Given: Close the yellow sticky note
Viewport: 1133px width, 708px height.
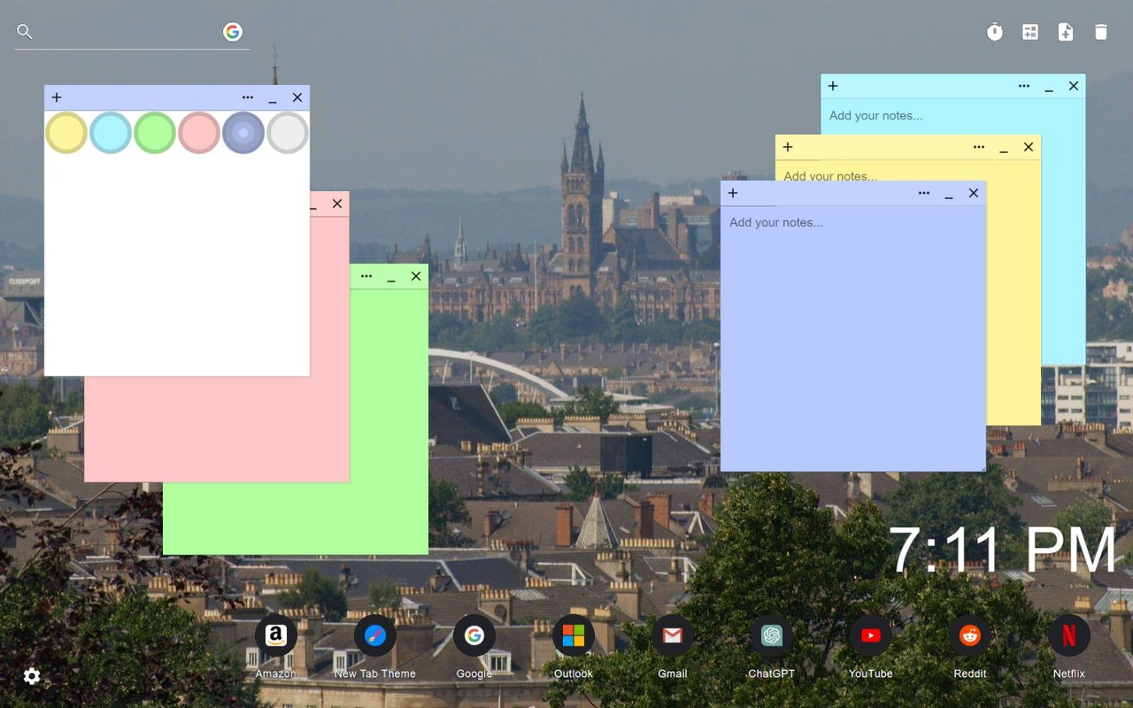Looking at the screenshot, I should click(x=1029, y=147).
